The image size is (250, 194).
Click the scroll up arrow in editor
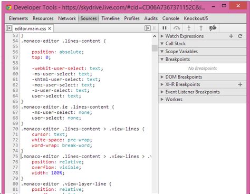click(155, 36)
